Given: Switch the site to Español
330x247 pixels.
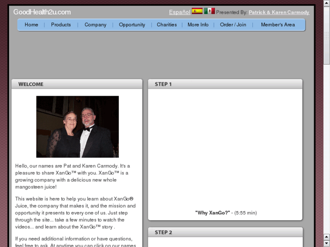Looking at the screenshot, I should pos(179,12).
